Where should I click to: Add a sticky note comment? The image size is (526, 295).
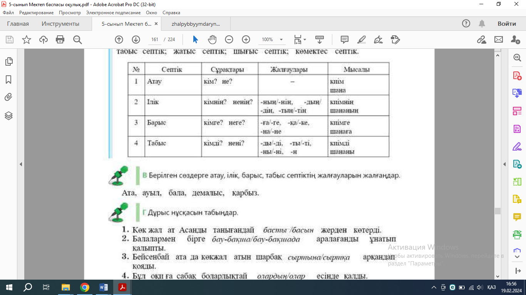point(345,40)
